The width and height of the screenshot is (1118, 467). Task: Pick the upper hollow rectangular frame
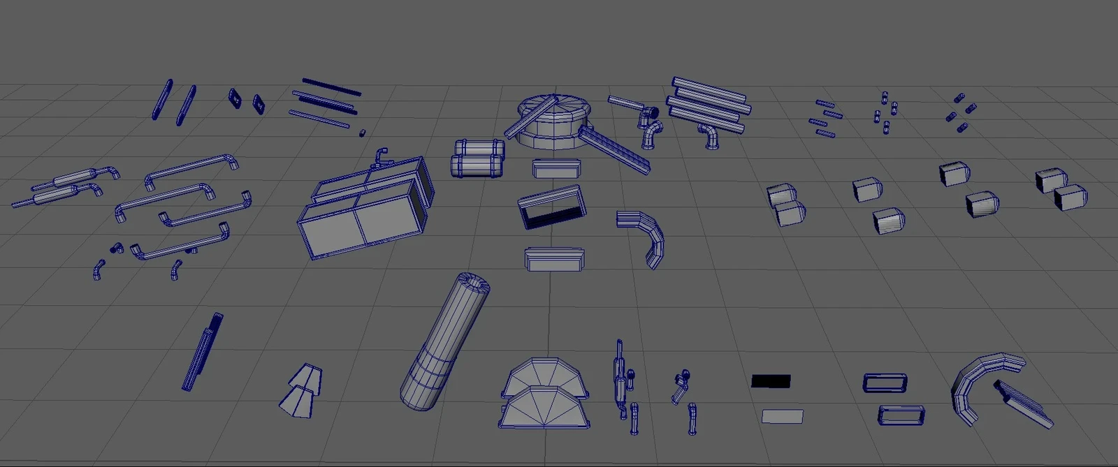click(885, 383)
